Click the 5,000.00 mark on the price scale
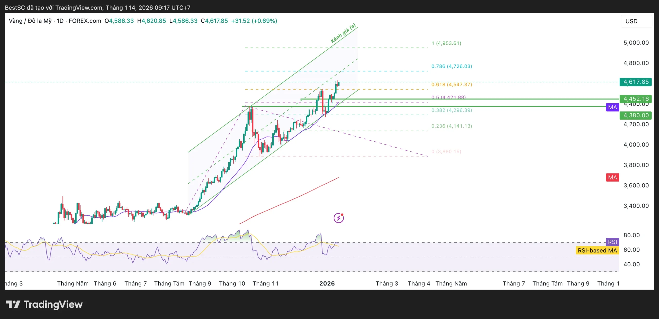This screenshot has height=319, width=659. tap(636, 43)
